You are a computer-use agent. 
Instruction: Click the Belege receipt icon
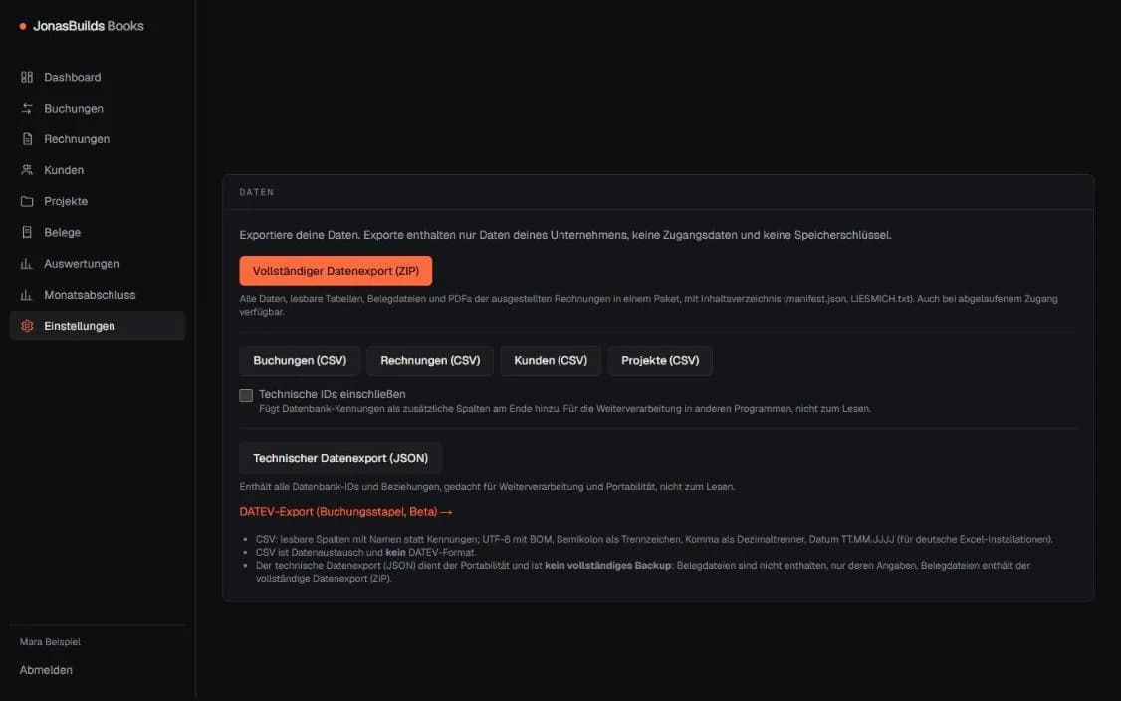coord(27,232)
